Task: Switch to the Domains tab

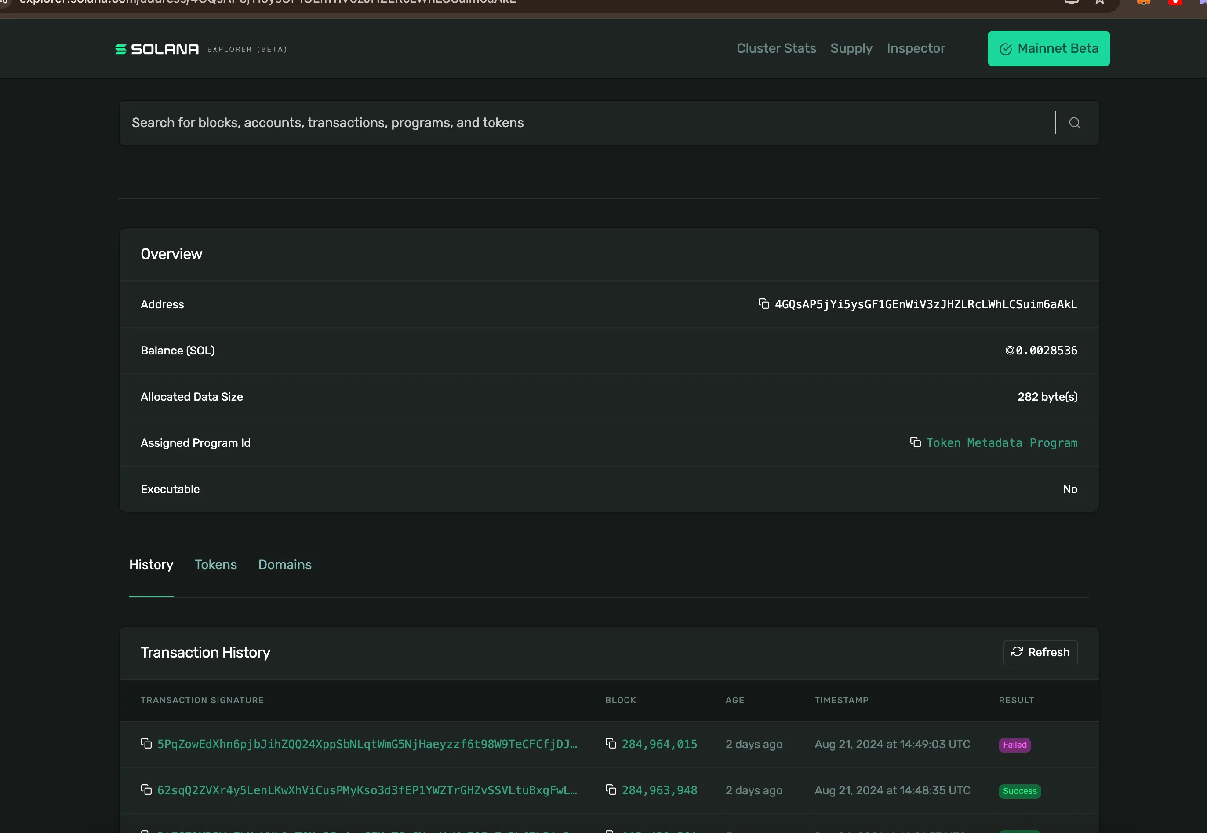Action: [x=284, y=564]
